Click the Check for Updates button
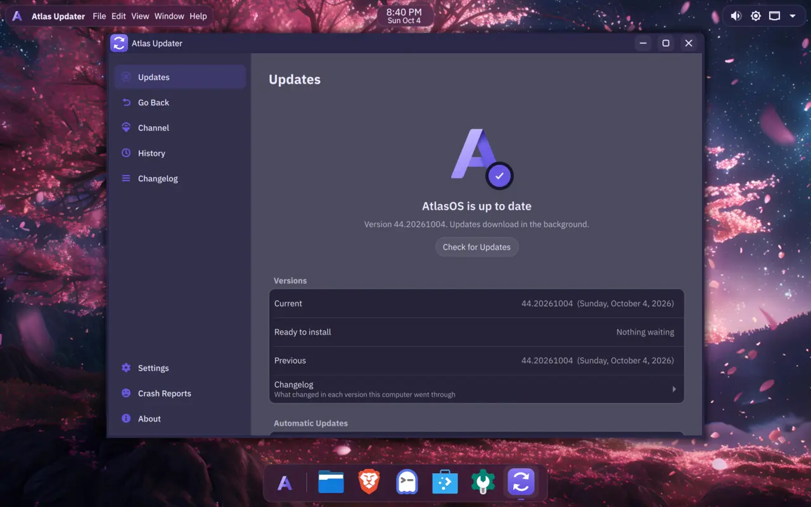The width and height of the screenshot is (811, 507). coord(476,247)
